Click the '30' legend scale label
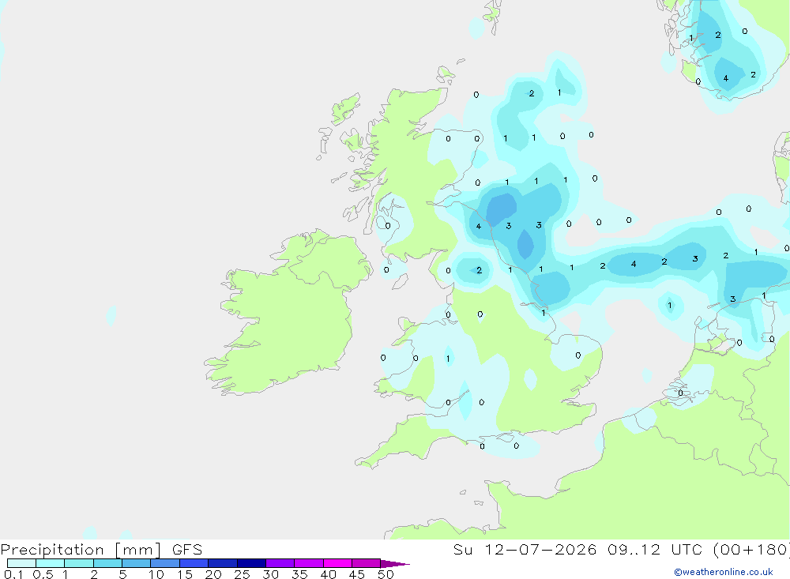The height and width of the screenshot is (579, 790). (x=271, y=574)
